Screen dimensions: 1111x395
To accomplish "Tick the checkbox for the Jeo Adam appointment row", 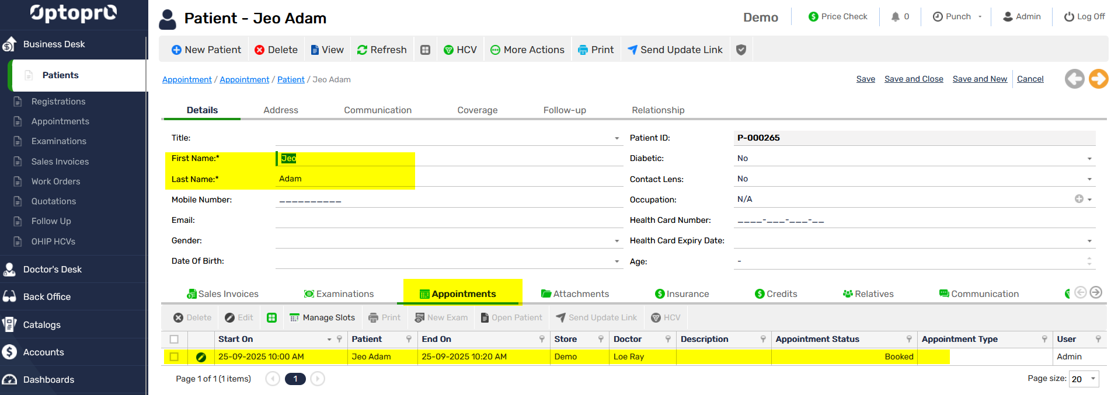I will pyautogui.click(x=174, y=356).
